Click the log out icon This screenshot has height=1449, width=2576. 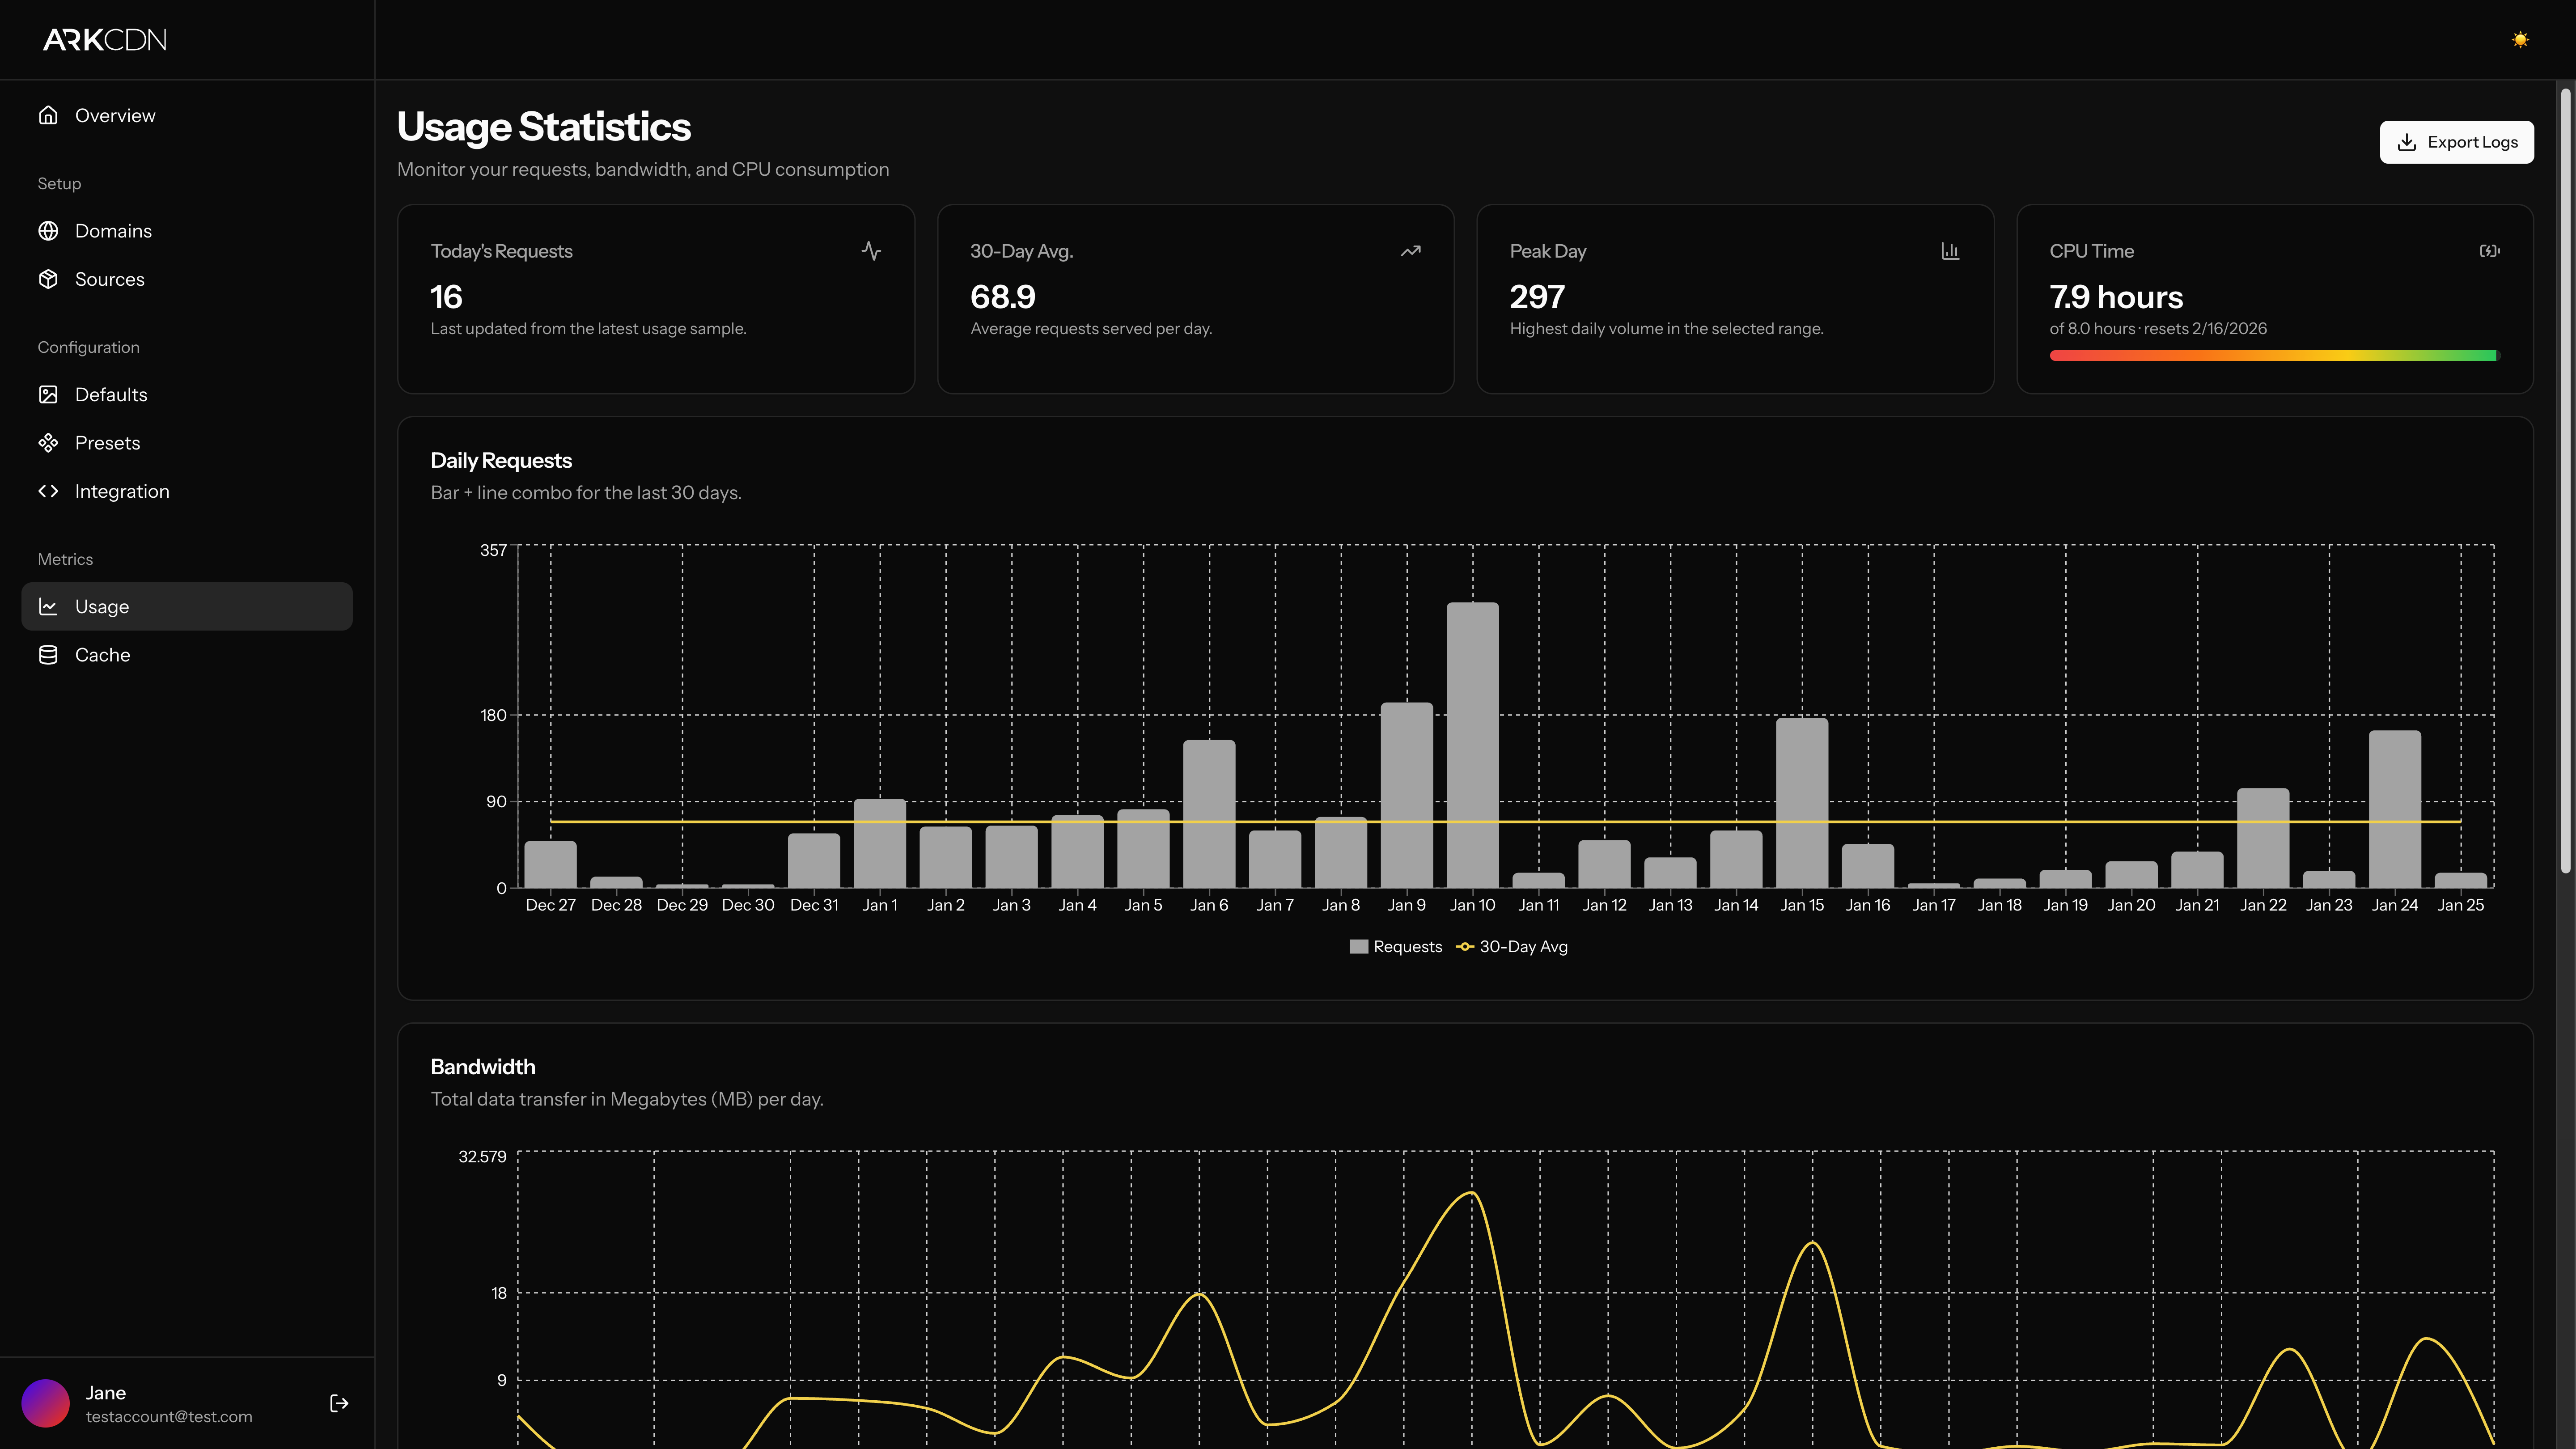[x=339, y=1404]
